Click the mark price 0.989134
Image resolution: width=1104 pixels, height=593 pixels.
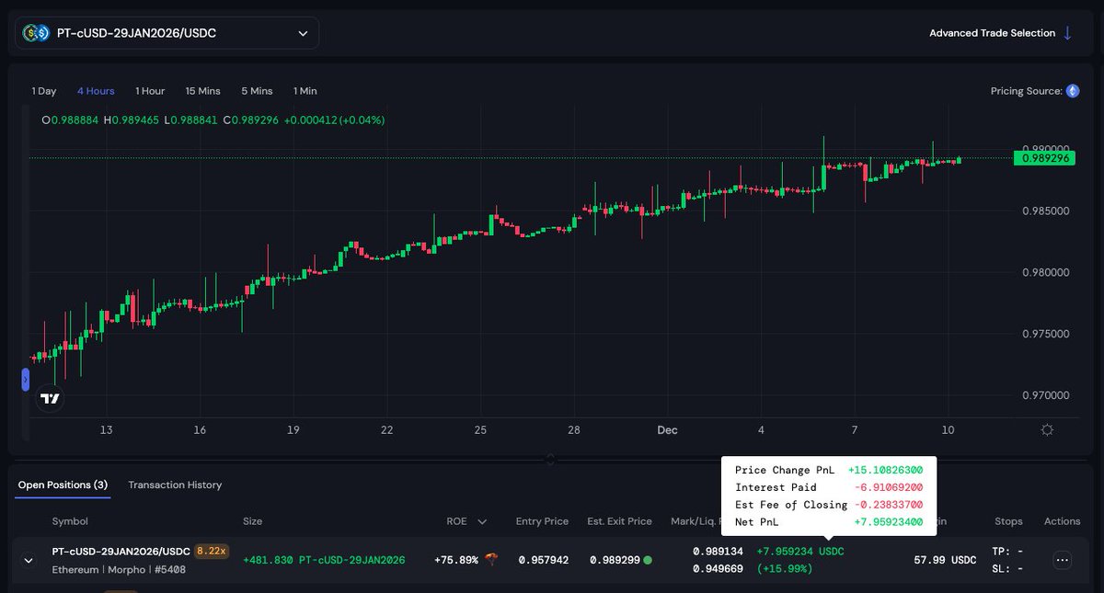pyautogui.click(x=718, y=552)
